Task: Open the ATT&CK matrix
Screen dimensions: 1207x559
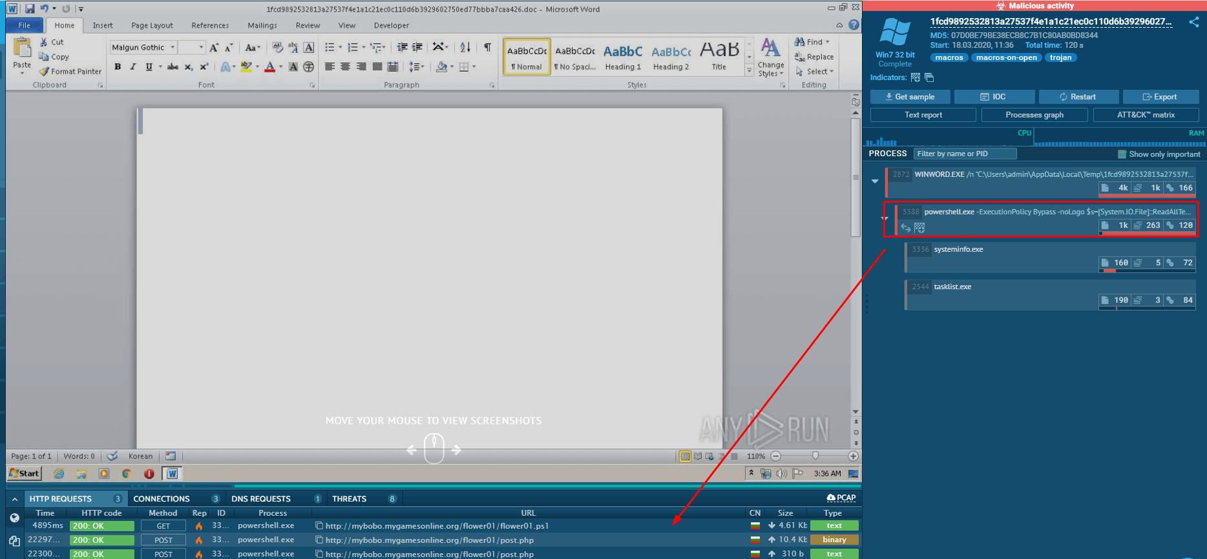Action: pos(1146,115)
